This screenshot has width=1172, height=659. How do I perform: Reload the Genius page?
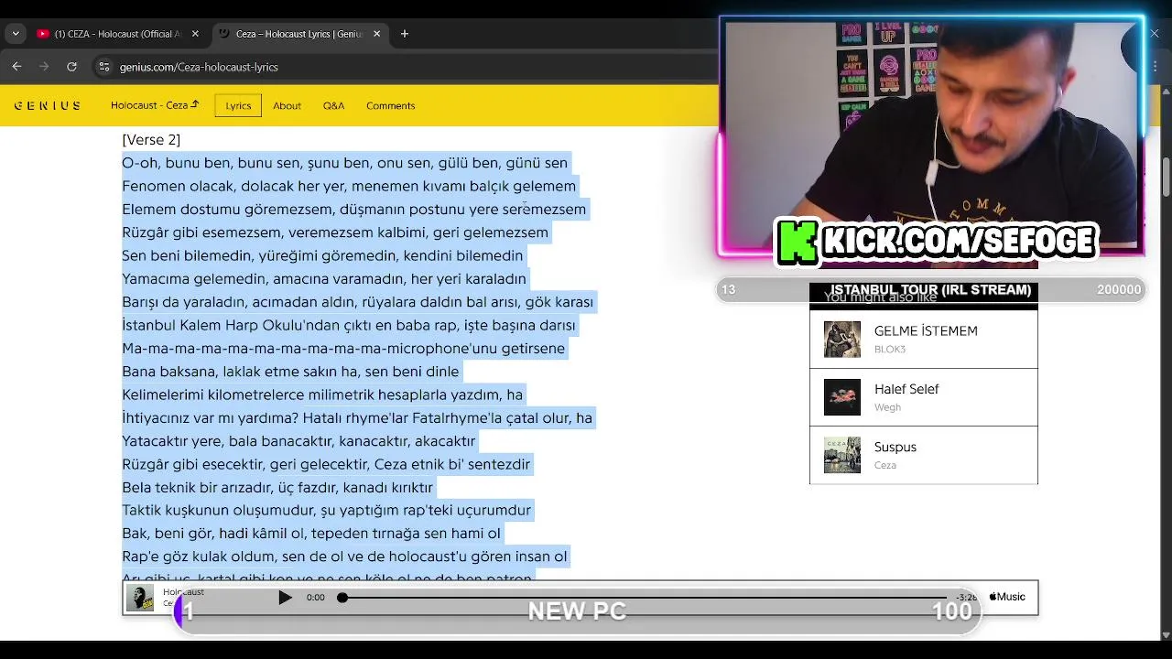(71, 67)
